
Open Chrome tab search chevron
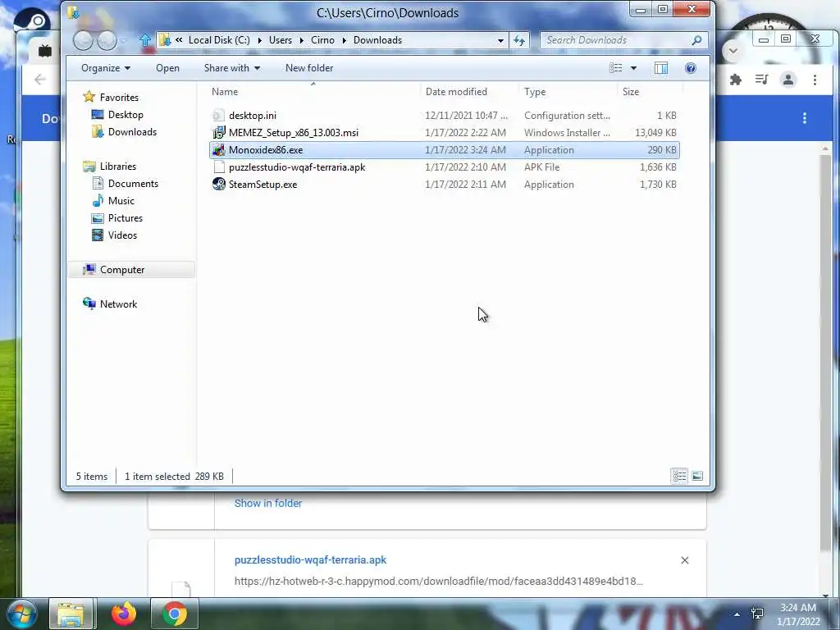click(x=733, y=51)
